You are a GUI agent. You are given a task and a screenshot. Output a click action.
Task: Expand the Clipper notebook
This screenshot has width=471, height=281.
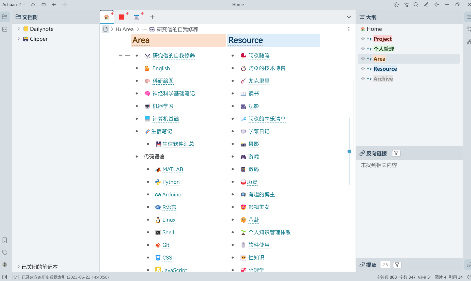(18, 39)
